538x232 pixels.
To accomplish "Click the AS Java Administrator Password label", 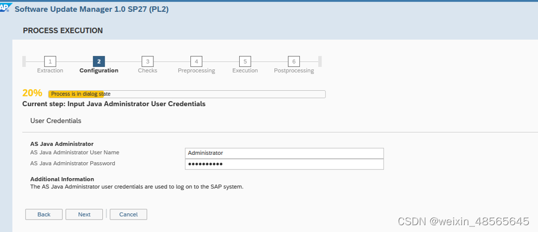I will click(73, 163).
